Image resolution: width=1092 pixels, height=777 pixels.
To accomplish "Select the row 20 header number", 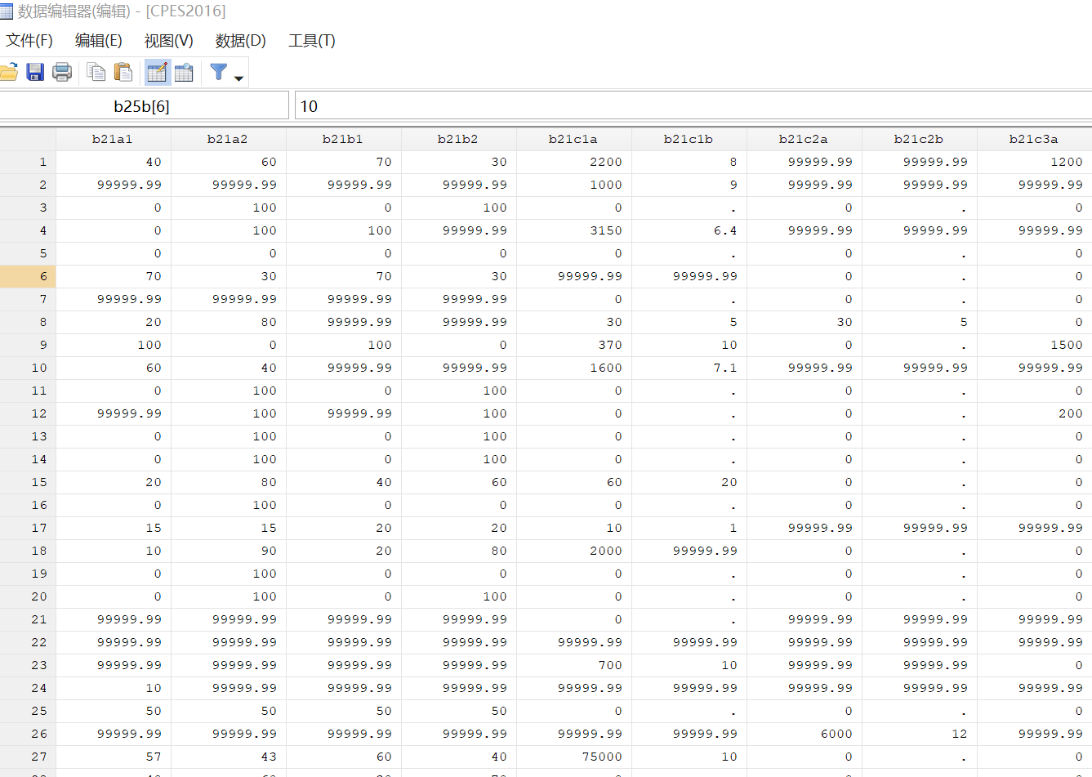I will point(28,596).
